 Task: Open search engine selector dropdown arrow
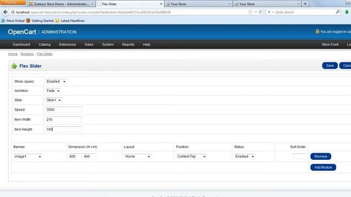(273, 12)
